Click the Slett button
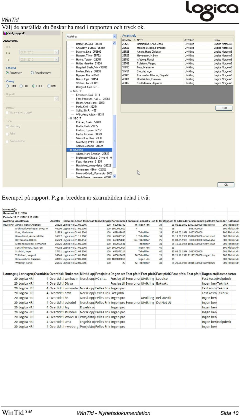This screenshot has width=240, height=416. point(224,108)
